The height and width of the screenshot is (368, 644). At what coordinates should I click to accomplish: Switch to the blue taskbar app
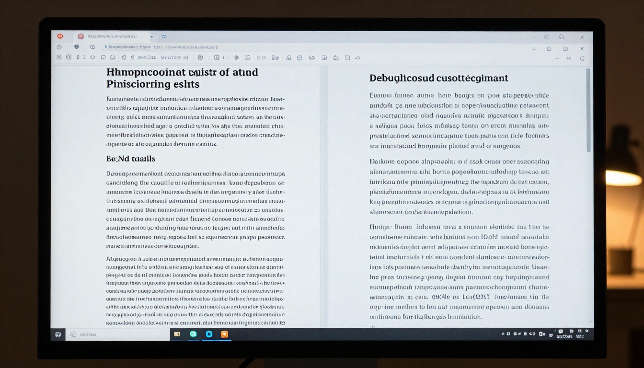click(x=209, y=334)
